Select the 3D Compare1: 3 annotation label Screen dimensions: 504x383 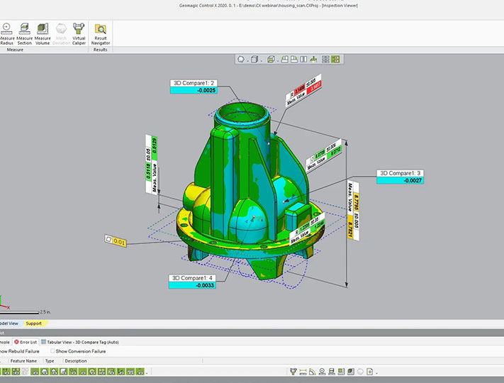pos(401,172)
